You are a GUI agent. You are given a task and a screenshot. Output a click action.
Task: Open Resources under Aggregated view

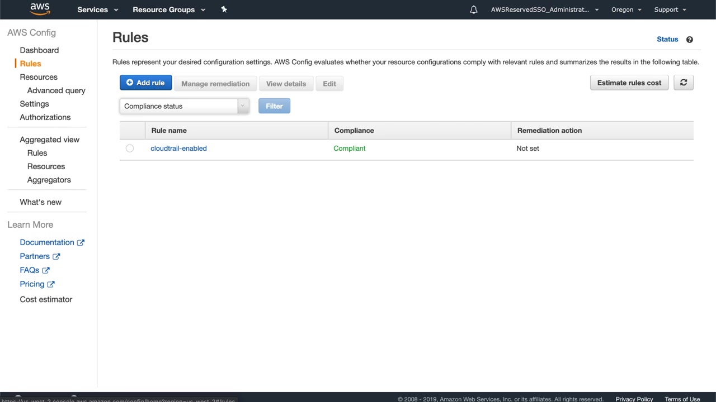tap(46, 166)
